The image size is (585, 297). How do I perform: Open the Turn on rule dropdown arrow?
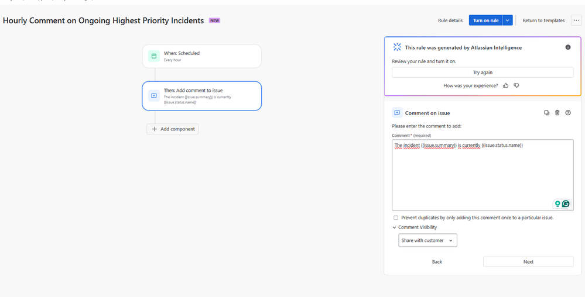508,20
